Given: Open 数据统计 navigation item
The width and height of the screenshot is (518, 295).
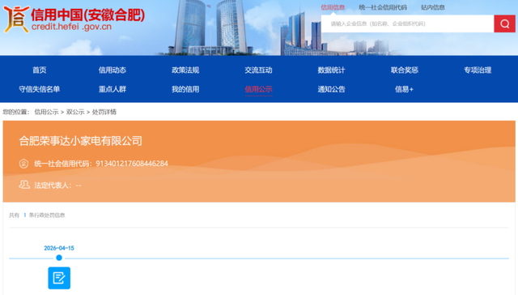Looking at the screenshot, I should click(x=331, y=71).
